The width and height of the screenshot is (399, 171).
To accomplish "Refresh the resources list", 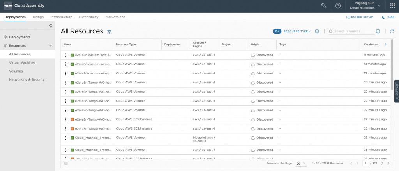I will coord(392,31).
